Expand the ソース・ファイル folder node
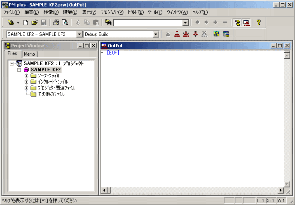 tap(26, 76)
